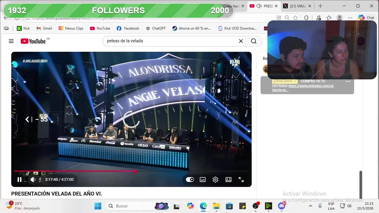
Task: Open Edge Settings and more menu
Action: pyautogui.click(x=350, y=18)
